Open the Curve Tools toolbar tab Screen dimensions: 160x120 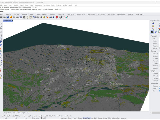click(70, 14)
